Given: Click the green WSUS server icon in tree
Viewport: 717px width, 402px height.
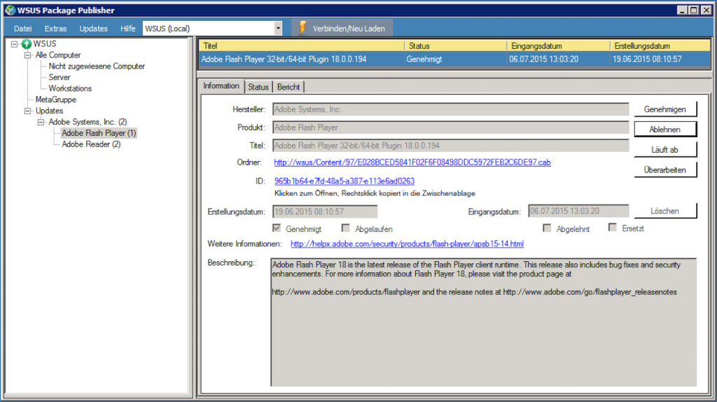Looking at the screenshot, I should click(27, 44).
